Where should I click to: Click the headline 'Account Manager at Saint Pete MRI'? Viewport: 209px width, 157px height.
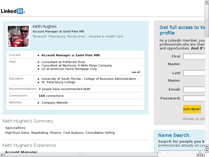click(x=58, y=31)
